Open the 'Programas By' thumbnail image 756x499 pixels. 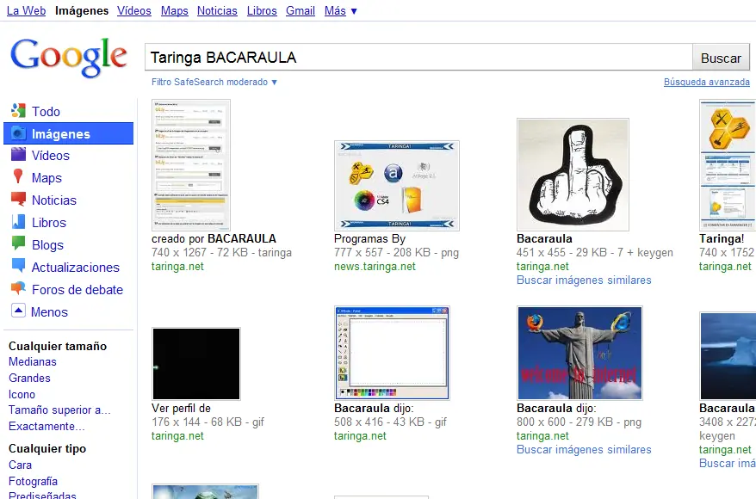[x=397, y=186]
